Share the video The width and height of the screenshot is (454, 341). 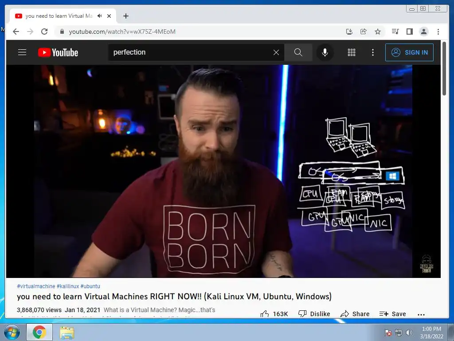(x=355, y=314)
